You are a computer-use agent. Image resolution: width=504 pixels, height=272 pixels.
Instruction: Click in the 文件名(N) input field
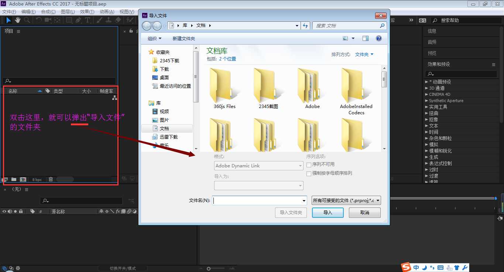pos(260,200)
